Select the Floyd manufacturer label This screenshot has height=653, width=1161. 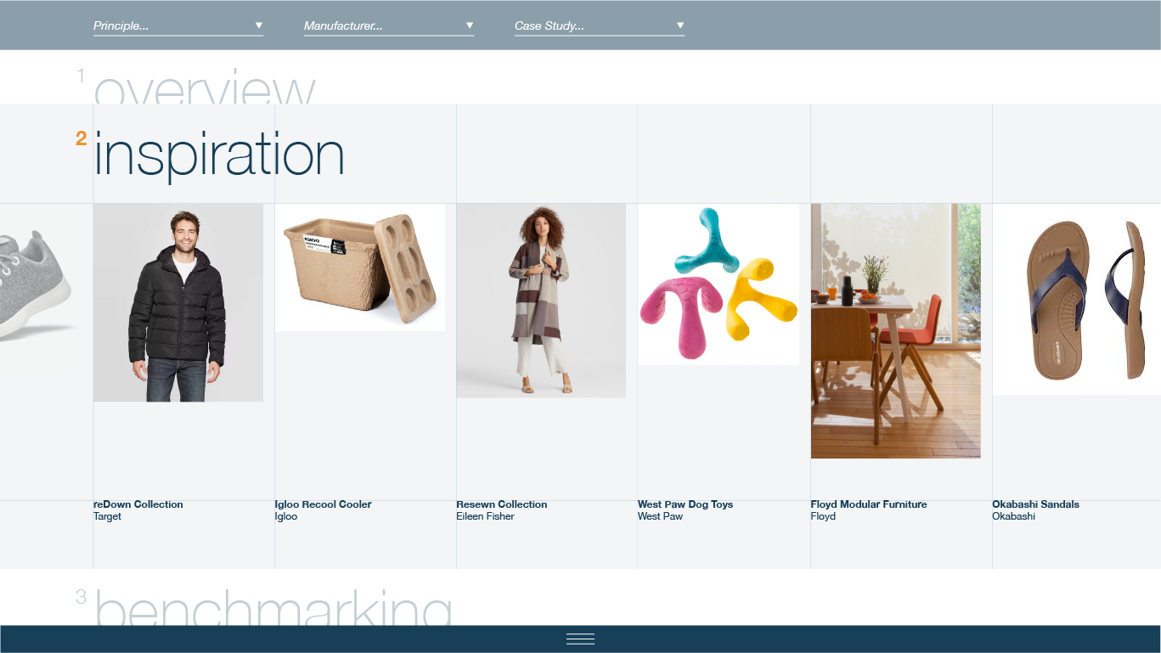pos(824,516)
